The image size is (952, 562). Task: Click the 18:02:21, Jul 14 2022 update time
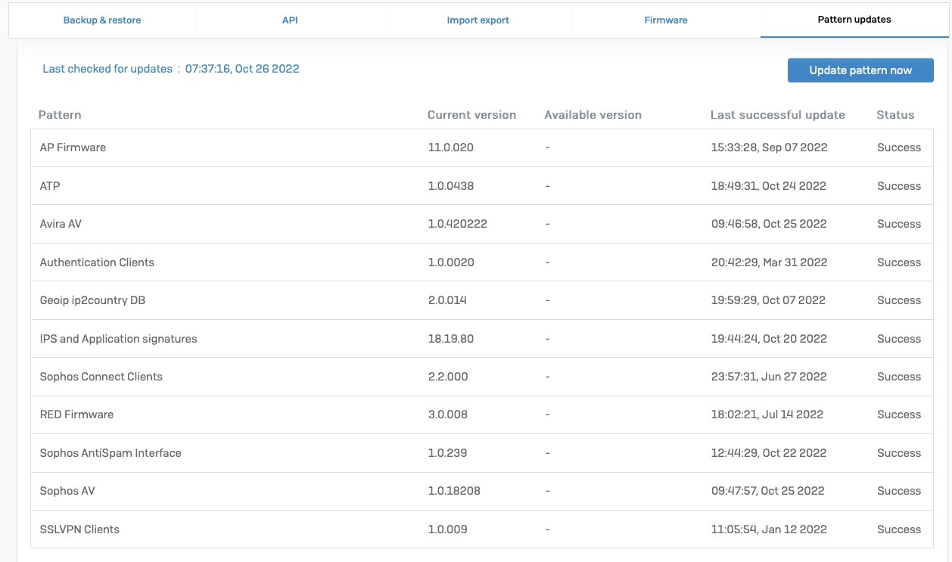pyautogui.click(x=767, y=415)
